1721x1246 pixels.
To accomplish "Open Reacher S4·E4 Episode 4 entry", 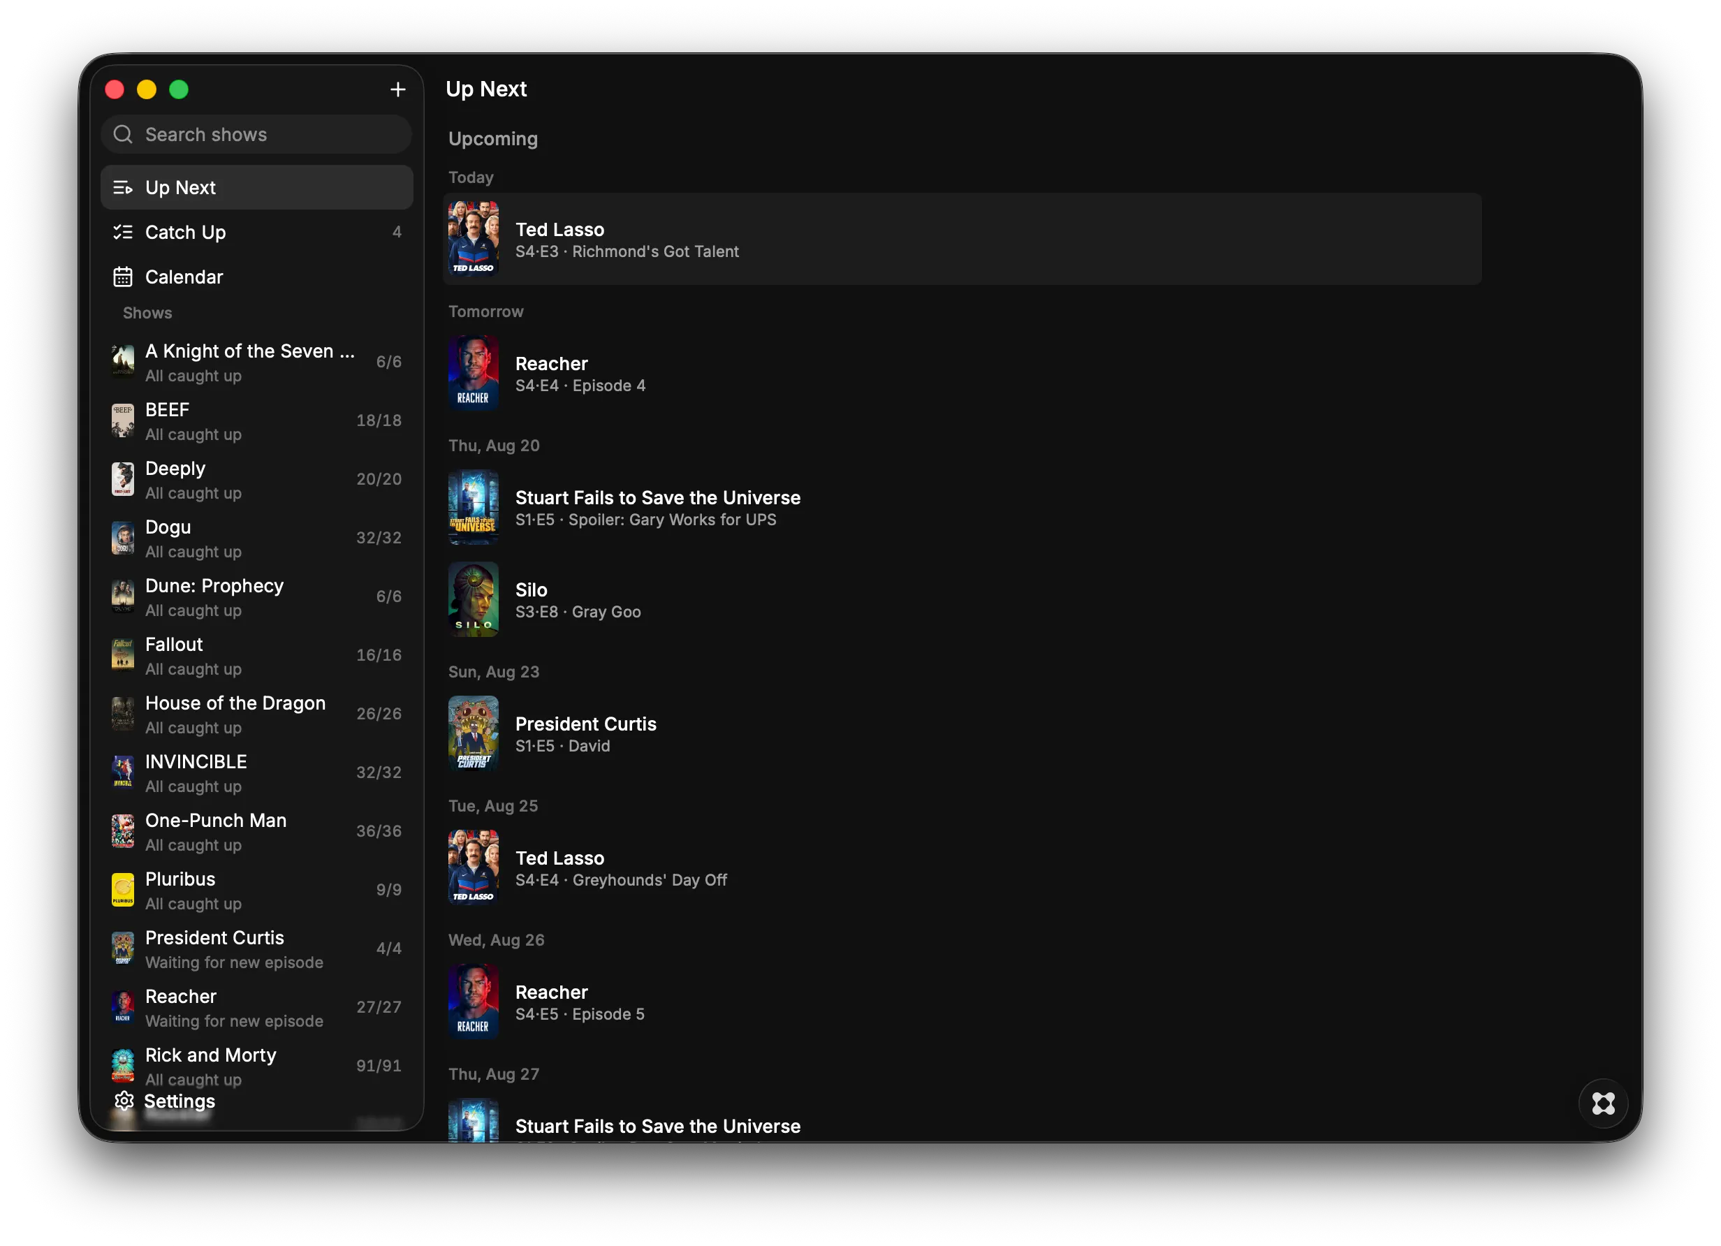I will tap(962, 374).
